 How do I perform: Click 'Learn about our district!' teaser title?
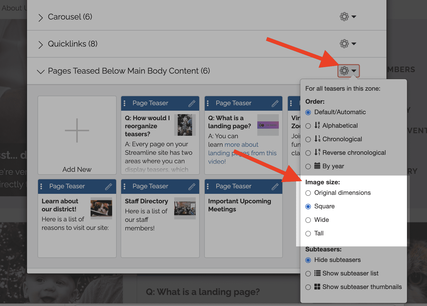coord(60,205)
